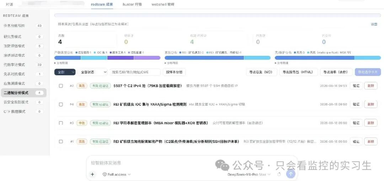384x181 pixels.
Task: Click 删除 for the 字符串解密复现脚本 row
Action: [x=371, y=123]
